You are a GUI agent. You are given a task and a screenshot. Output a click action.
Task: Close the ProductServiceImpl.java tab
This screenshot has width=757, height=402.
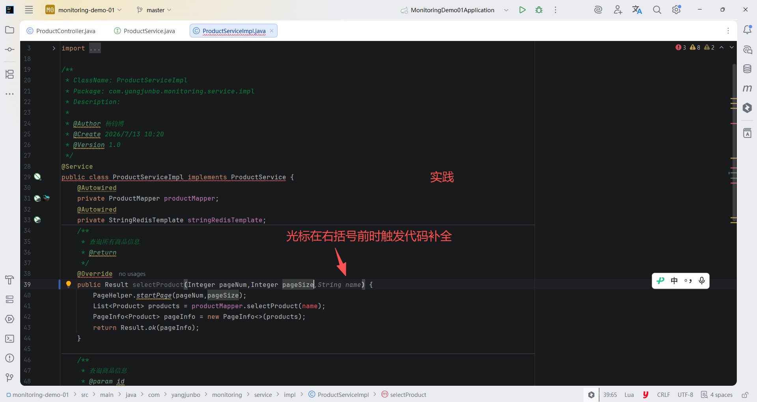click(x=272, y=31)
